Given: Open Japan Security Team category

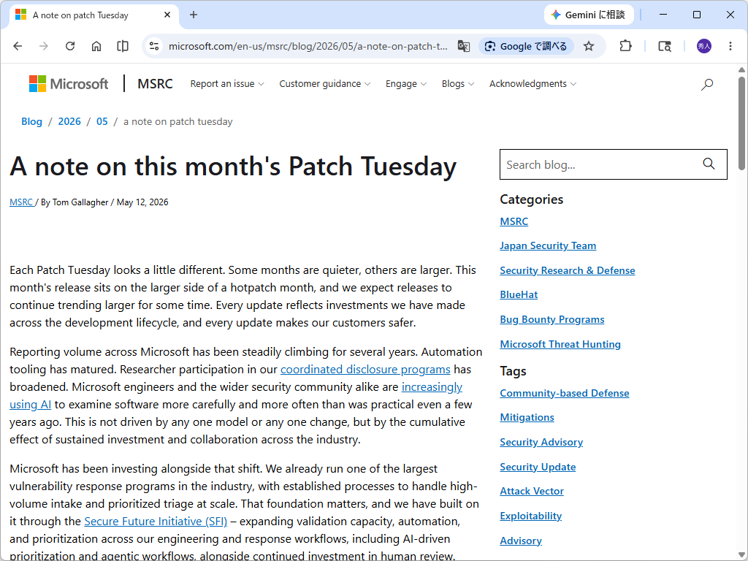Looking at the screenshot, I should click(x=548, y=245).
